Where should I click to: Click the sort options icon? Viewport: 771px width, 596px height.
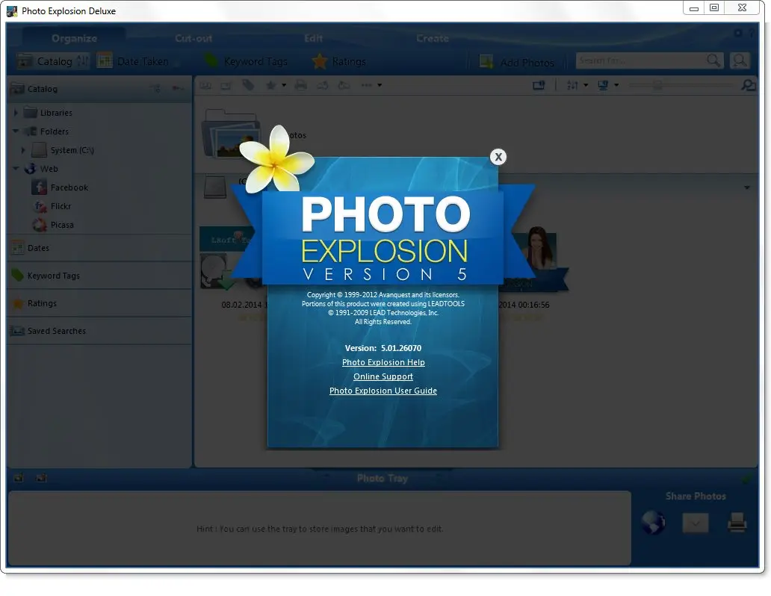tap(572, 85)
